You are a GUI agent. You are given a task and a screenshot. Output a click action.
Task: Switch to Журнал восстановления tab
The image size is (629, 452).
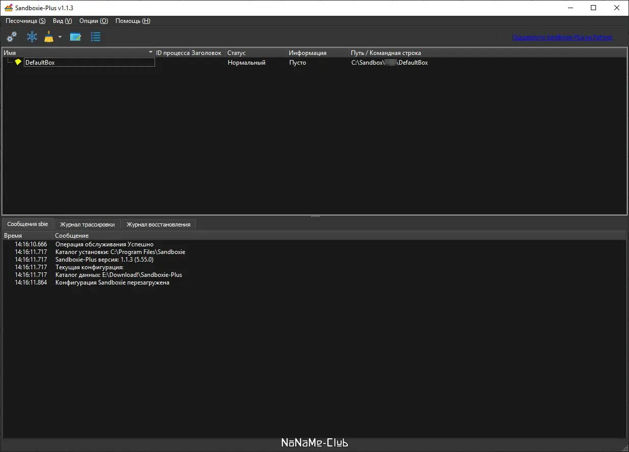159,224
